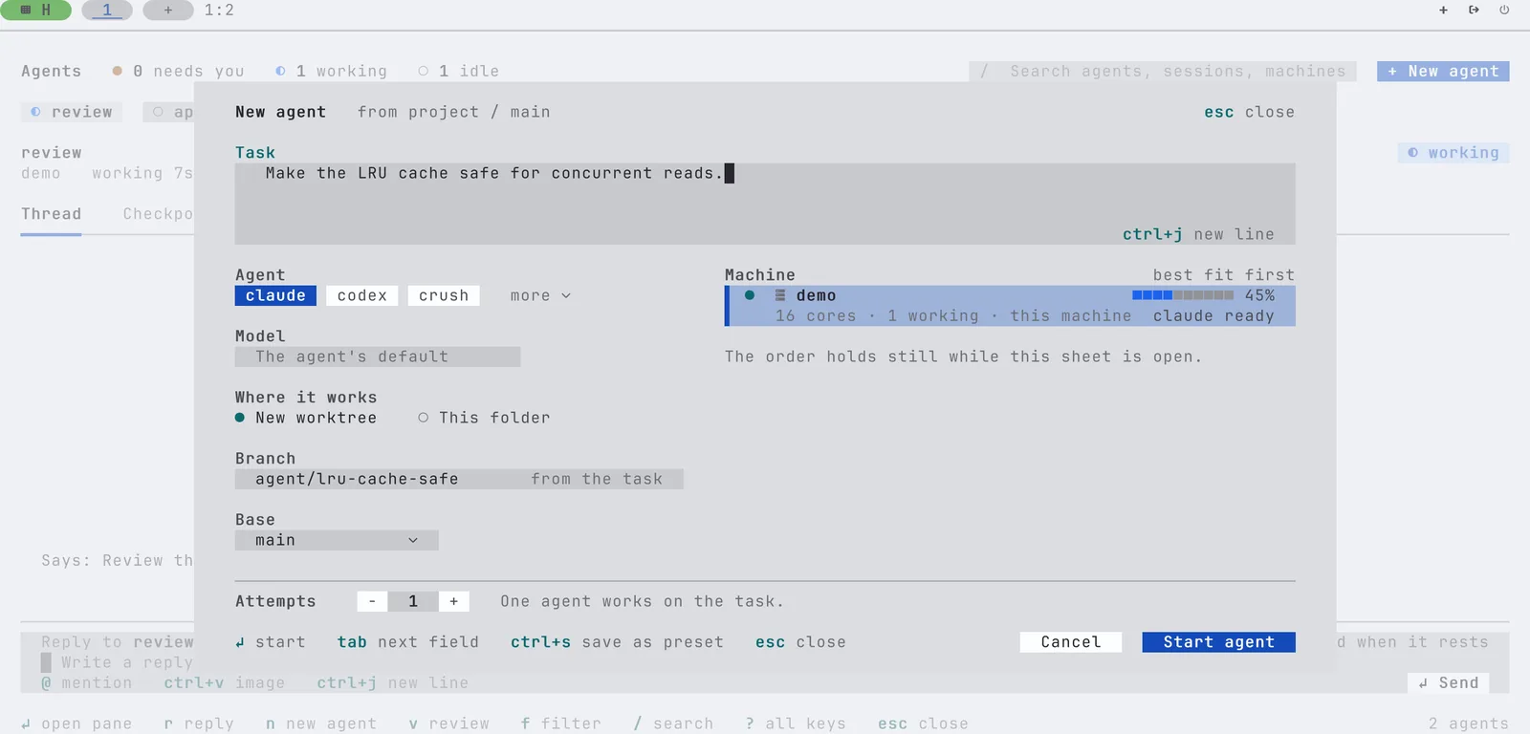Click the server icon beside demo
1530x734 pixels.
pos(779,295)
